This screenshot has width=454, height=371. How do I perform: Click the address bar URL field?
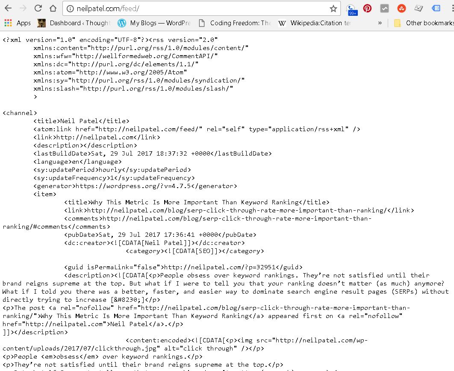pos(201,9)
